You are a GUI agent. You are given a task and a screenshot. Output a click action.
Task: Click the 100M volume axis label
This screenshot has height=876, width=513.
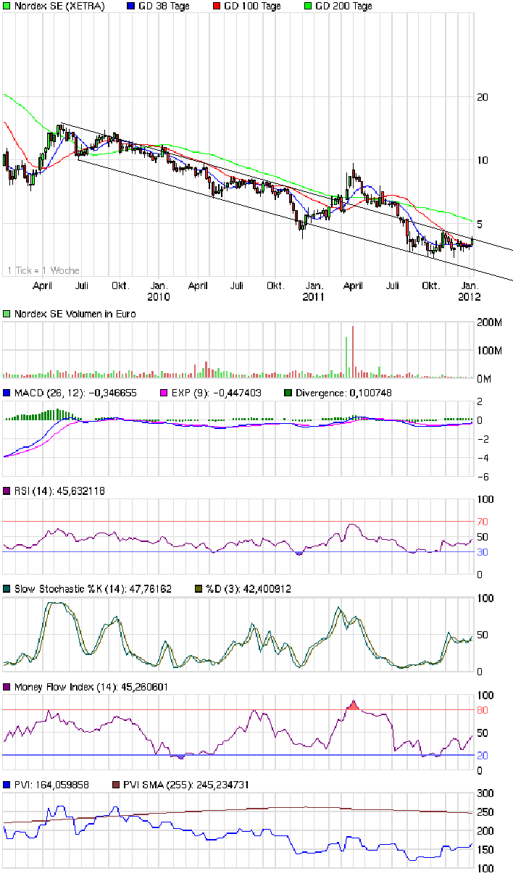pyautogui.click(x=490, y=351)
